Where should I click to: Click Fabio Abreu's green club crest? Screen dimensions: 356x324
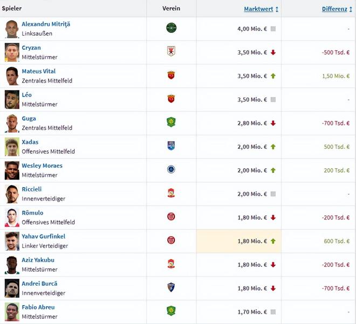(171, 311)
